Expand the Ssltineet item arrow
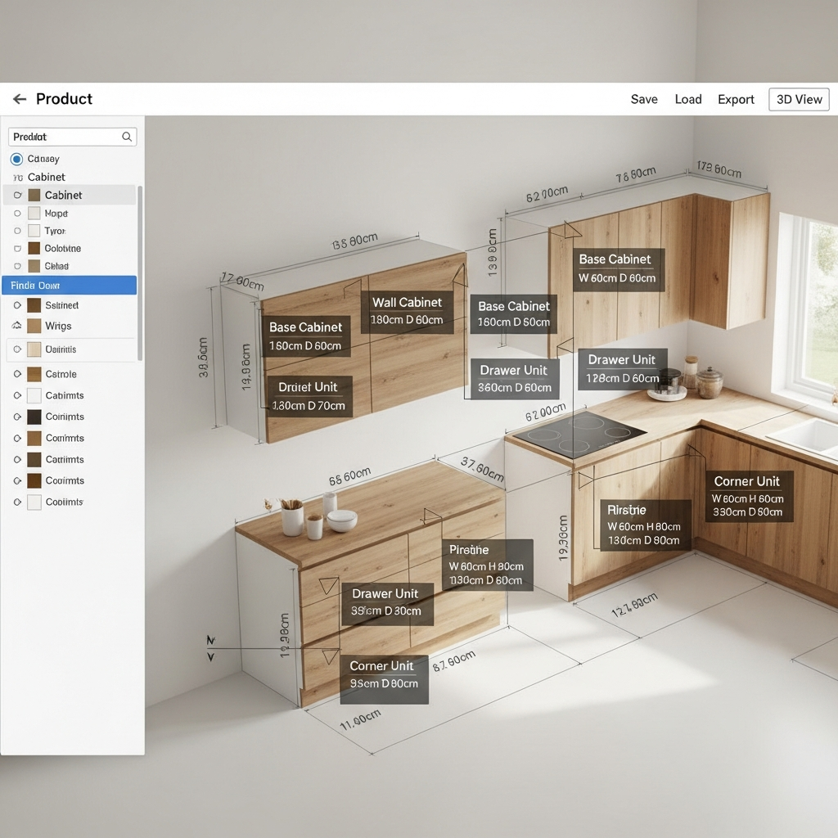The height and width of the screenshot is (838, 838). 17,305
